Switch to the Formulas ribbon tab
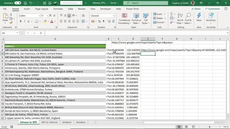The image size is (230, 129). [58, 9]
